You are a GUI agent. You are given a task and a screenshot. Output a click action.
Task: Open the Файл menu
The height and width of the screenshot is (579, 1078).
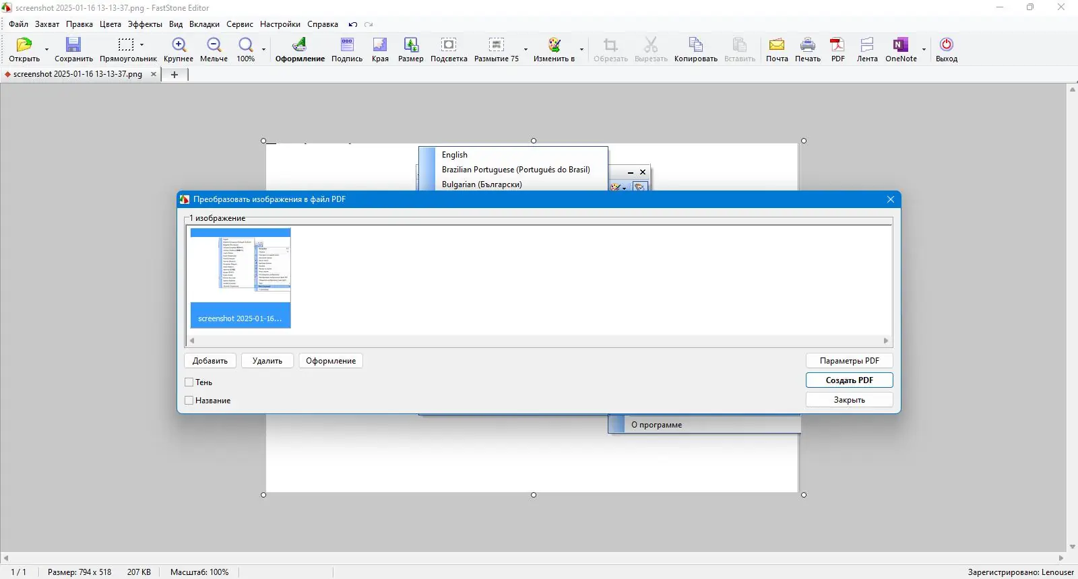tap(19, 24)
